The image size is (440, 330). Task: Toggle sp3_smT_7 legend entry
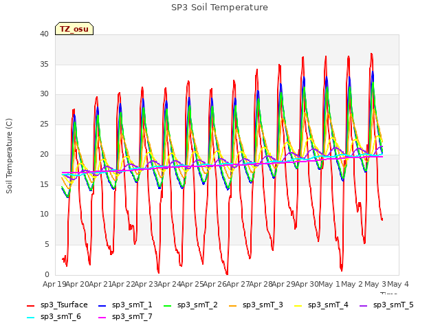[x=125, y=317]
